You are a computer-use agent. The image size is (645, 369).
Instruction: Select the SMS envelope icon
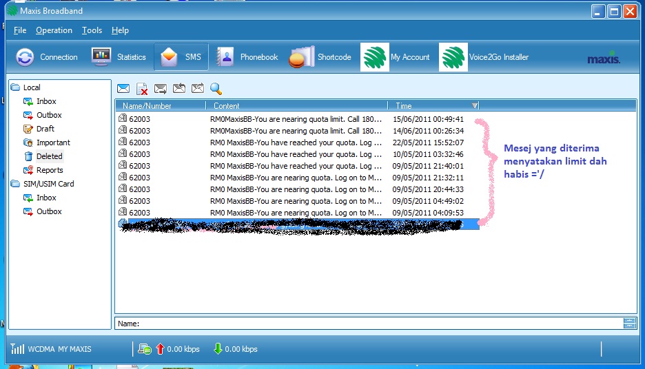(x=169, y=57)
